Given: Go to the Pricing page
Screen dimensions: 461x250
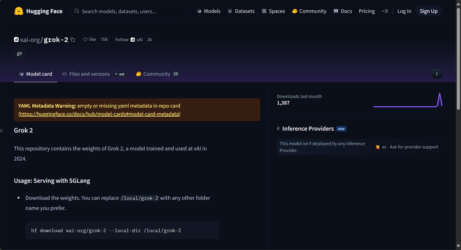Looking at the screenshot, I should [367, 11].
